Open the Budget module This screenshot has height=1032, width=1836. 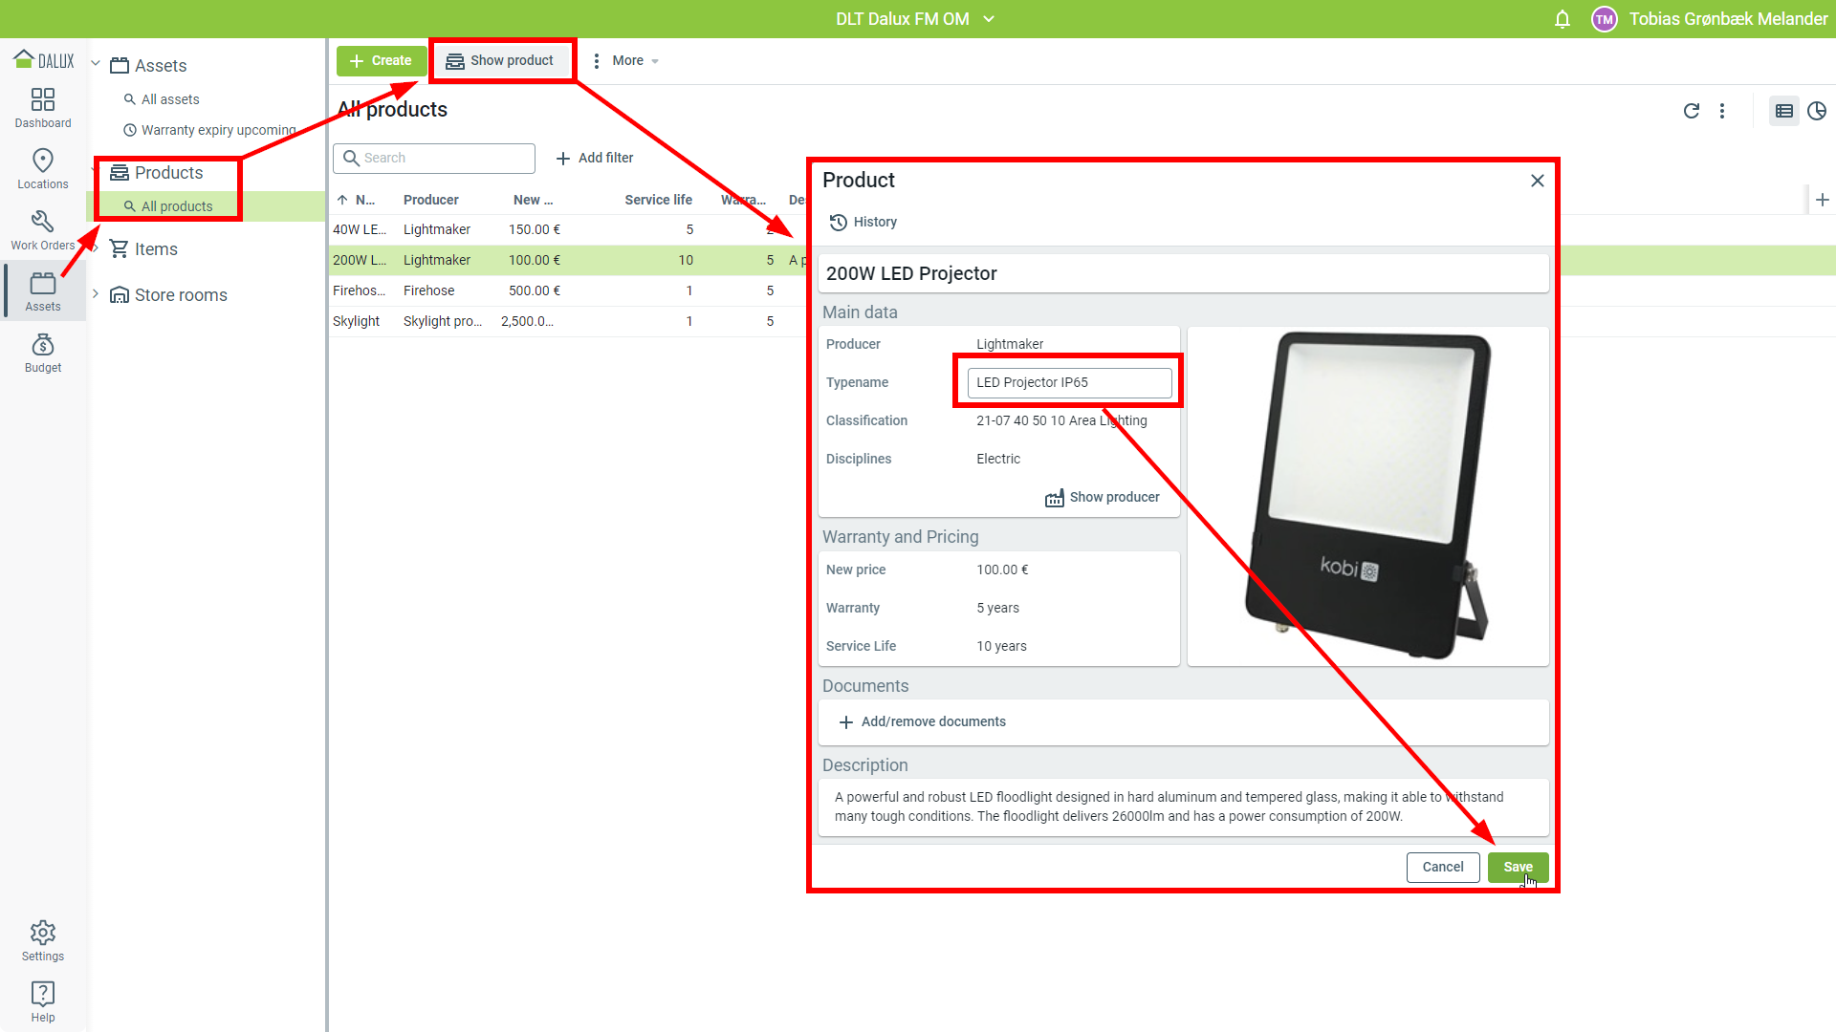[x=43, y=352]
